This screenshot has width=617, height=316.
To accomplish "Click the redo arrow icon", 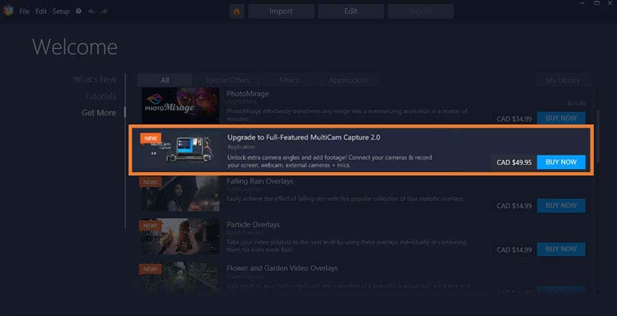I will point(104,11).
